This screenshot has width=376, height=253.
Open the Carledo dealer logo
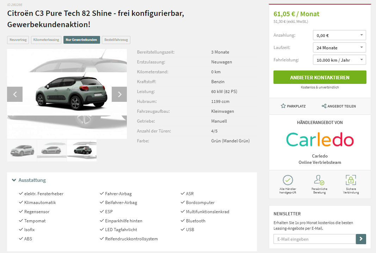[x=320, y=140]
